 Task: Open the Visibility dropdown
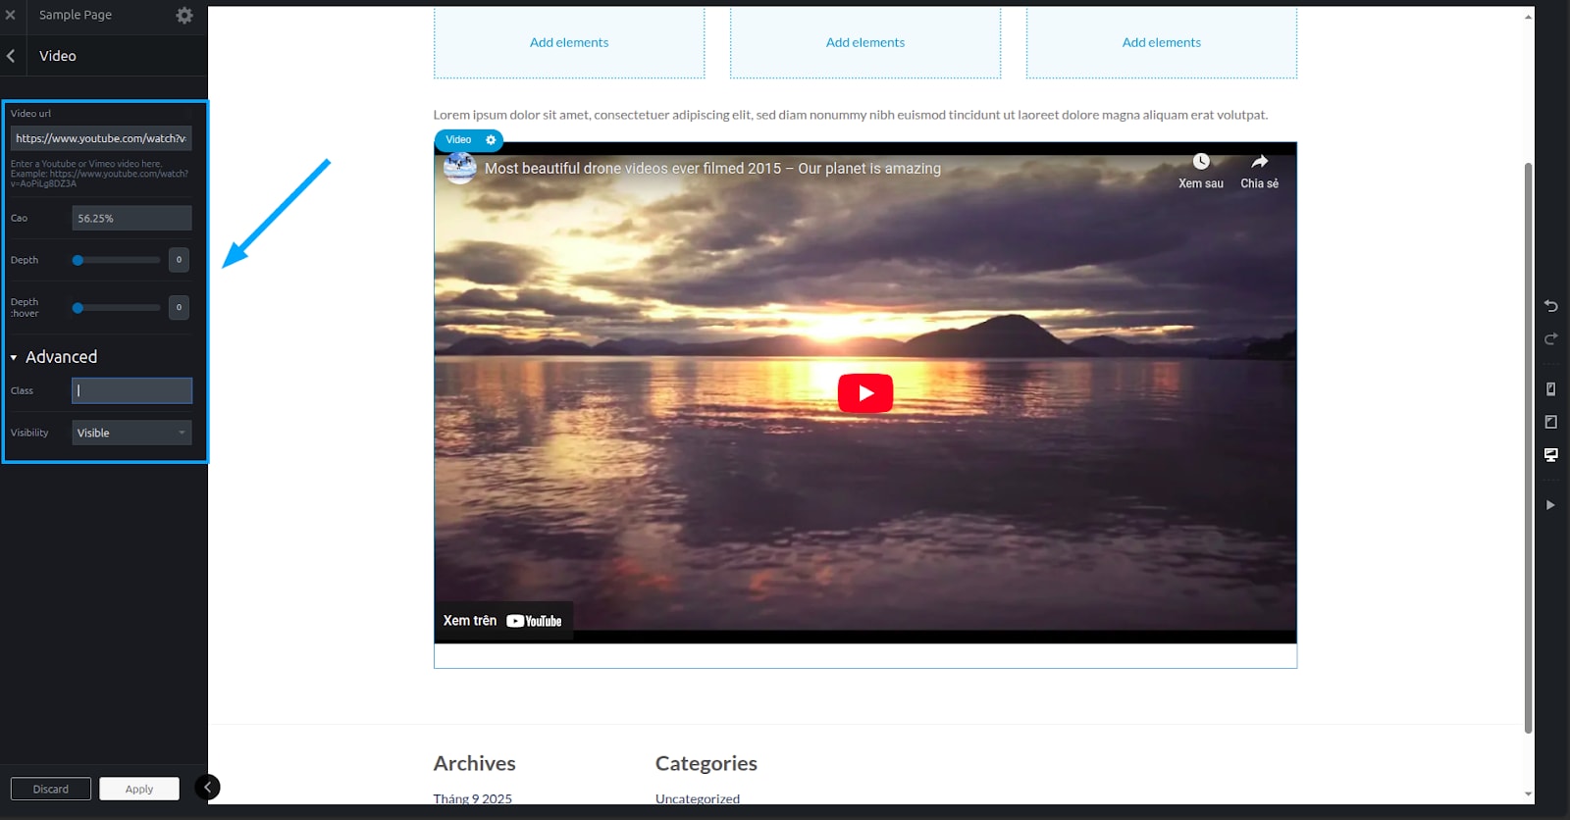(x=131, y=433)
